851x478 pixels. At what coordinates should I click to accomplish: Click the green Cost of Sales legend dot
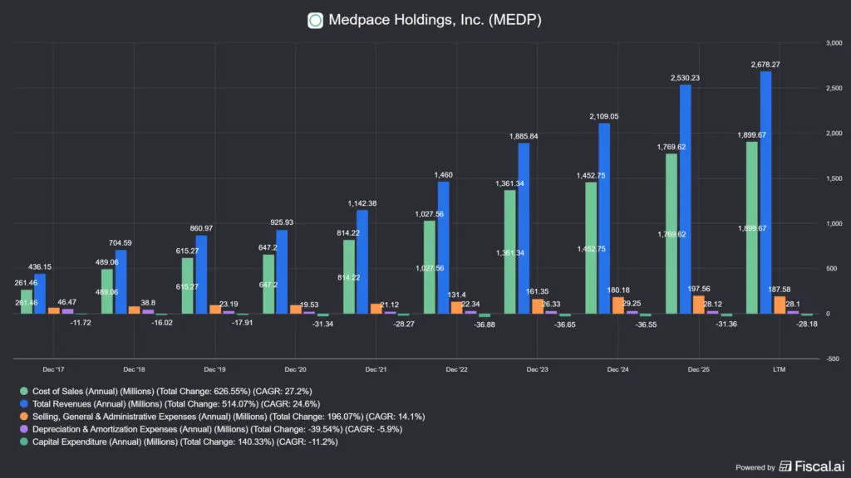pos(24,391)
